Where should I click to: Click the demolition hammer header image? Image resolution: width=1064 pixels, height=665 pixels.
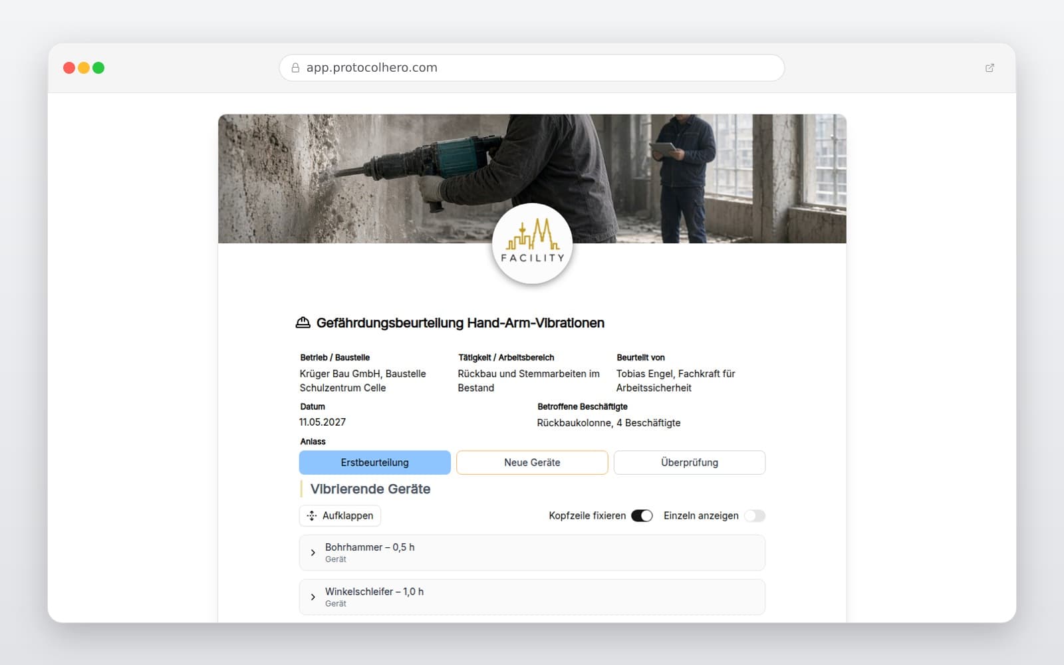click(x=532, y=178)
